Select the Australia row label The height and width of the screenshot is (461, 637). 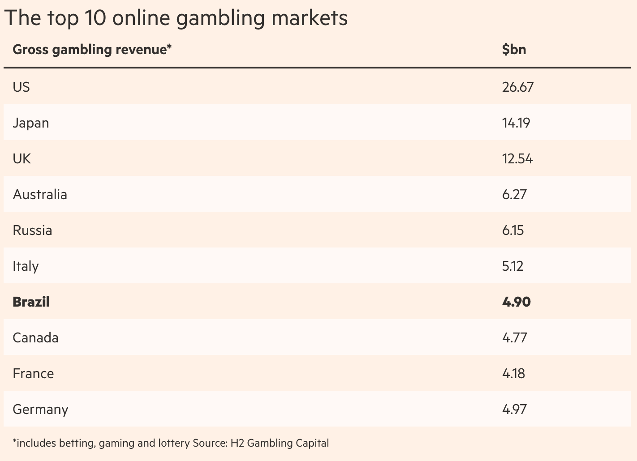point(40,194)
